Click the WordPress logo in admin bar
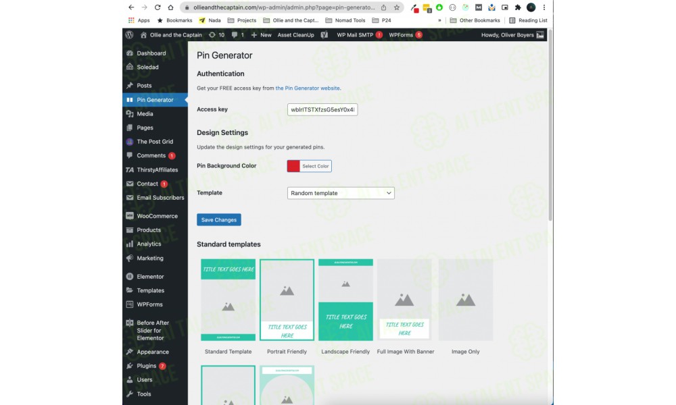The image size is (676, 405). pyautogui.click(x=129, y=35)
